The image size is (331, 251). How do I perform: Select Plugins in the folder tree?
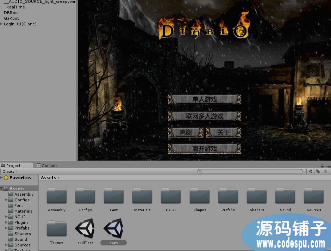tap(21, 222)
